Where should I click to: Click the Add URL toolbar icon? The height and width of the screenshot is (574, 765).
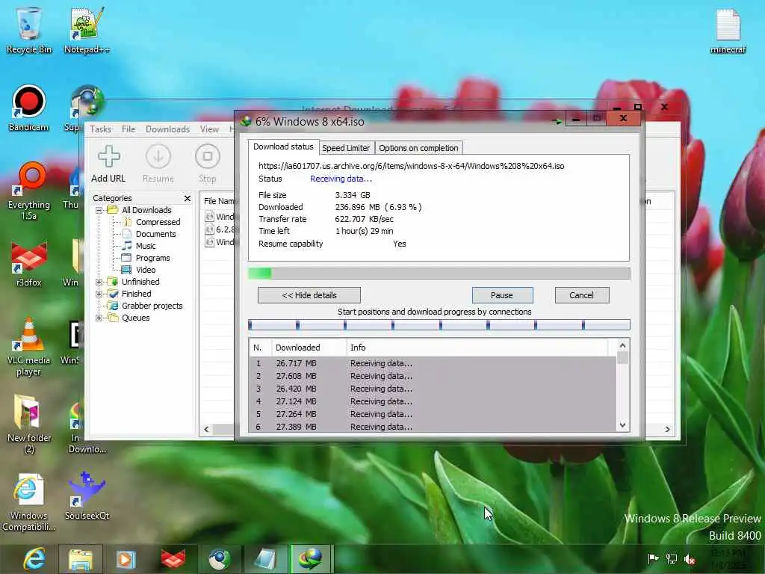click(x=108, y=164)
